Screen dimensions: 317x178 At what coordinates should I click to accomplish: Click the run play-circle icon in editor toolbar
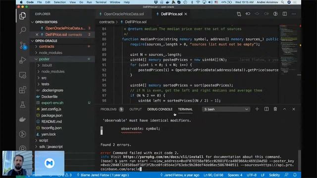pyautogui.click(x=275, y=14)
